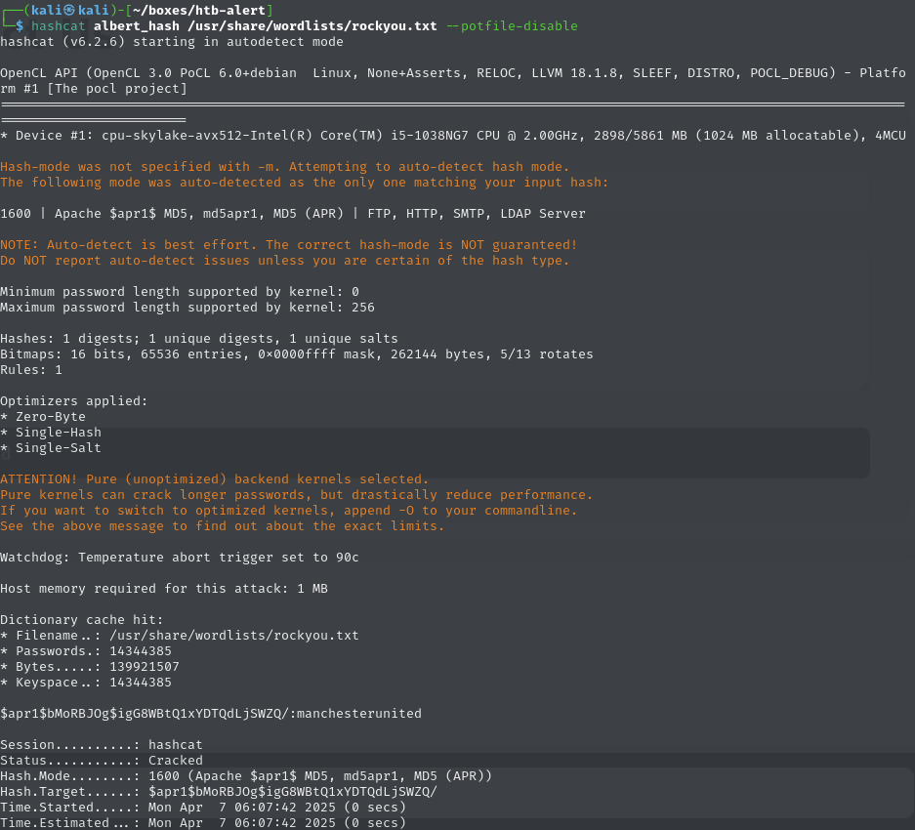
Task: Click the ATTENTION pure kernels warning
Action: tap(214, 479)
